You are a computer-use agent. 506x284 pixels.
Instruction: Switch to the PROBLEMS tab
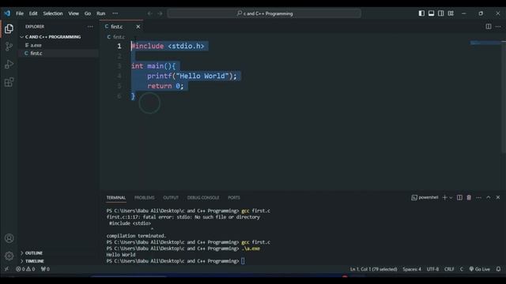(144, 198)
